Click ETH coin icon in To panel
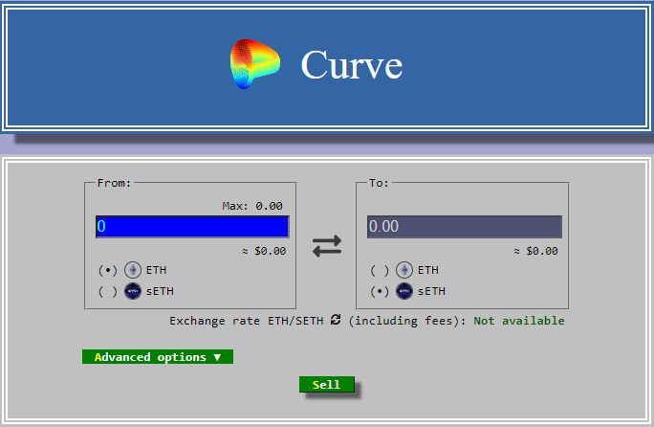 click(404, 270)
